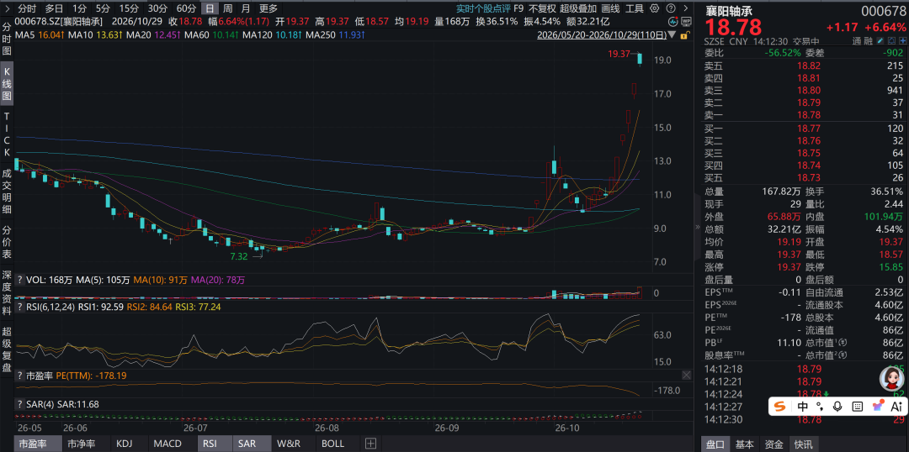Image resolution: width=909 pixels, height=452 pixels.
Task: Switch to the 分时 intraday view
Action: click(26, 8)
